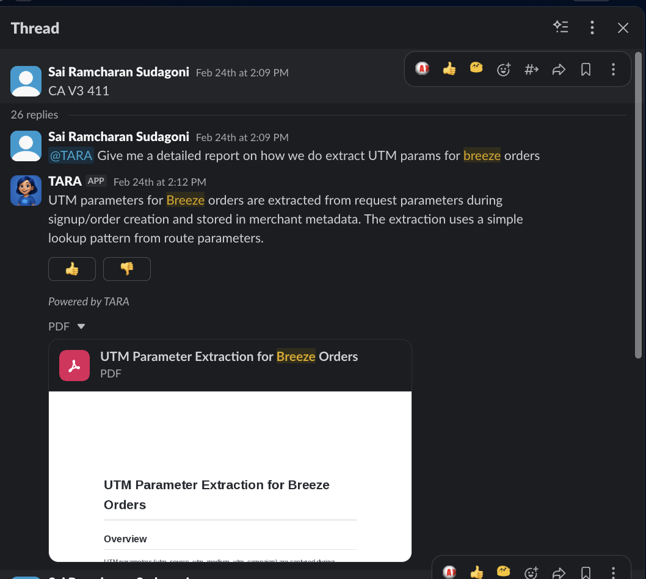Viewport: 646px width, 579px height.
Task: Forward the message using the share arrow
Action: click(x=558, y=69)
